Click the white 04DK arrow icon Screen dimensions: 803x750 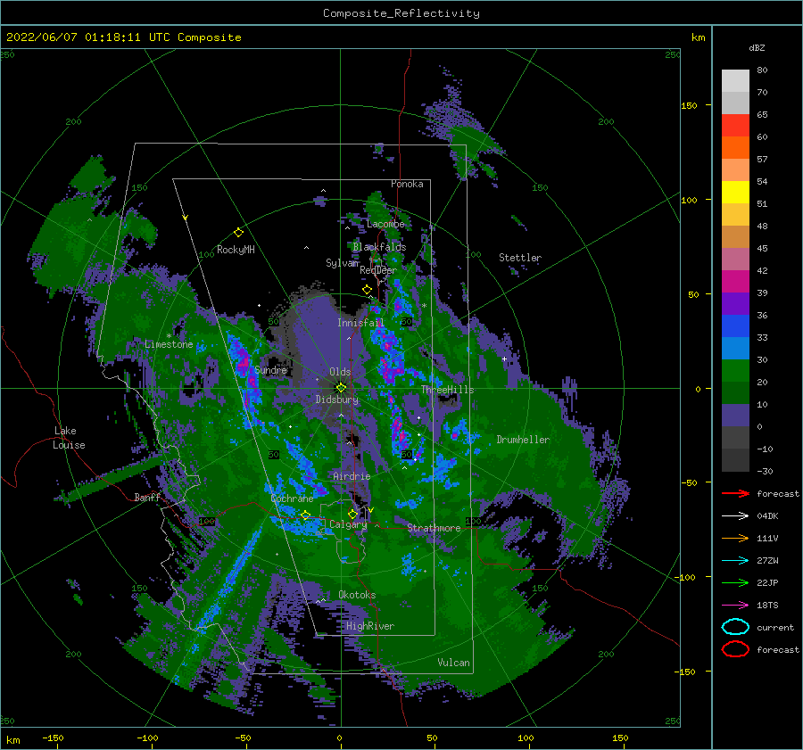[x=735, y=515]
